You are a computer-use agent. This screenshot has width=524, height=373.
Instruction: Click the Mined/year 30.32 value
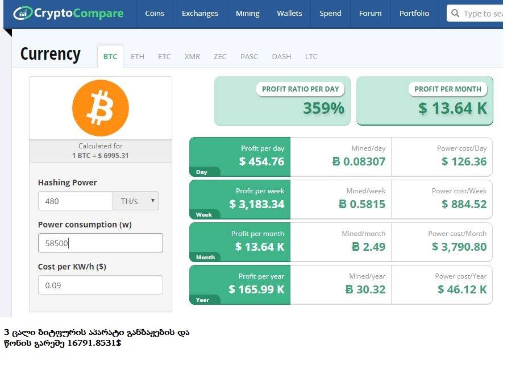coord(365,289)
